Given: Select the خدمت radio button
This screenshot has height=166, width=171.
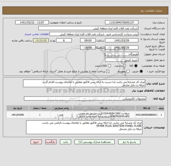Looking at the screenshot, I should tap(124, 66).
